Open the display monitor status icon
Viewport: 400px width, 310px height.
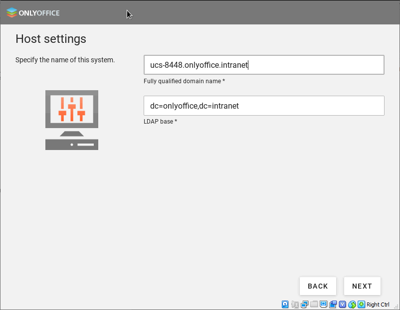coord(323,305)
